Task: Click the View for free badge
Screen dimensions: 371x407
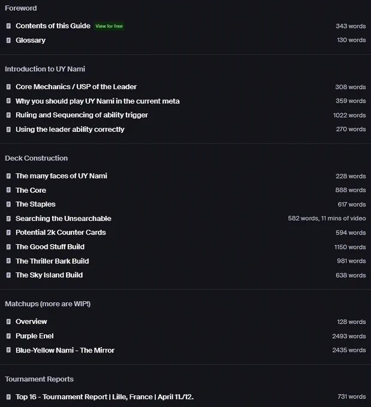Action: pyautogui.click(x=109, y=26)
